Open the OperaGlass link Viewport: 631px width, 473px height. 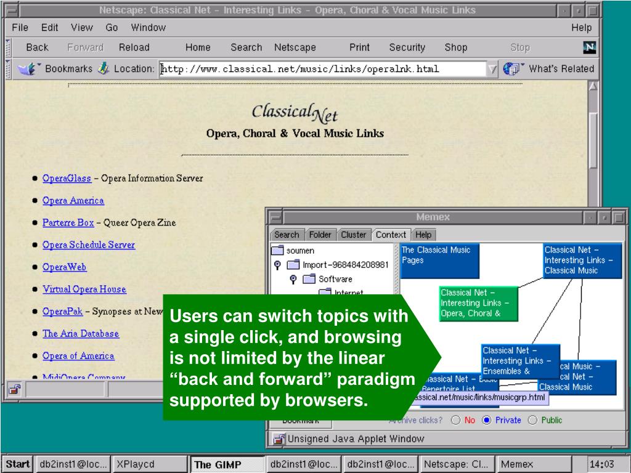(67, 178)
